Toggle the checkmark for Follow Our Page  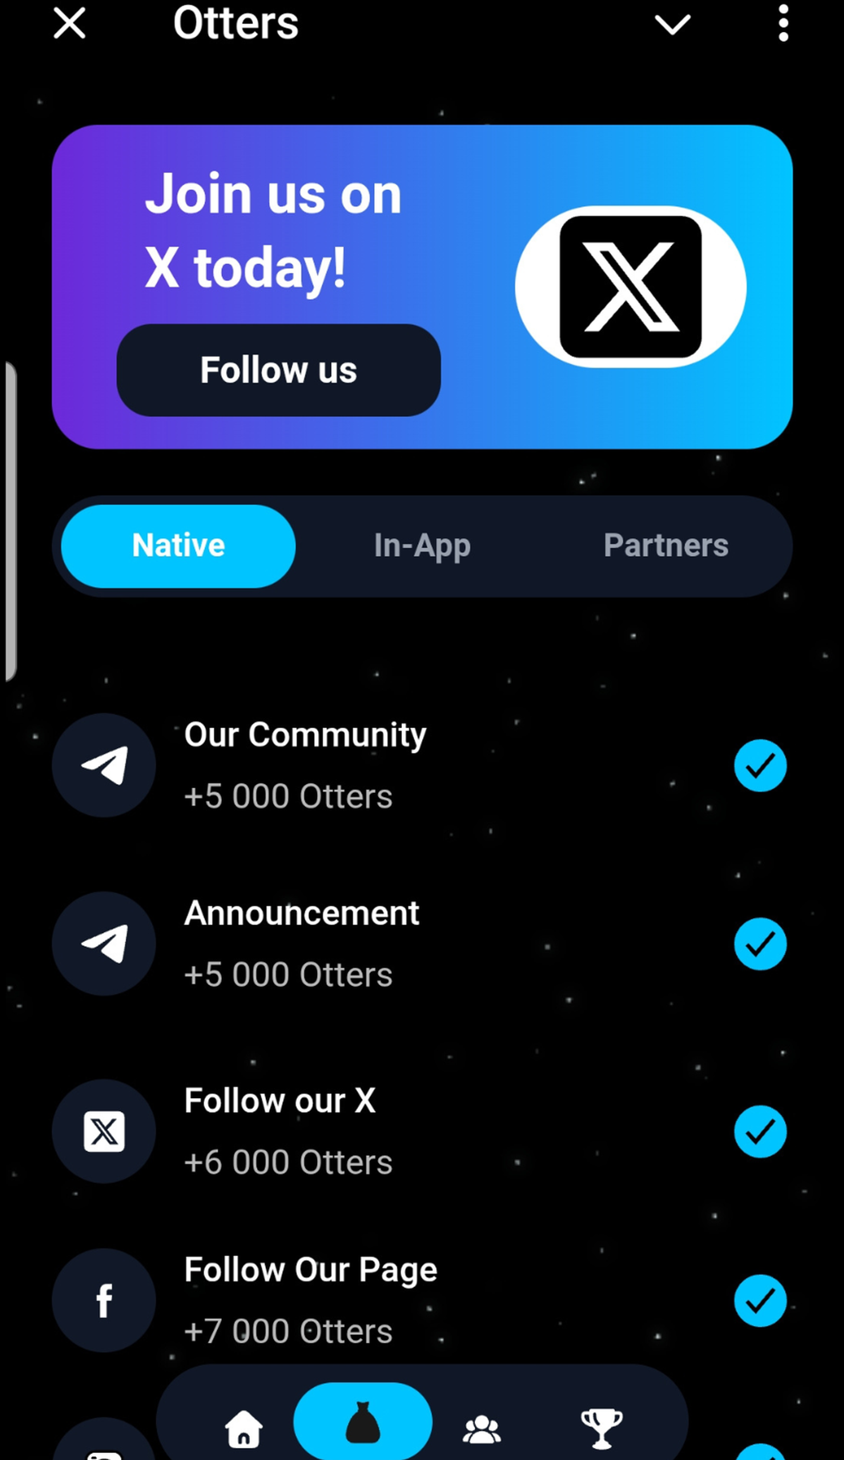(760, 1301)
